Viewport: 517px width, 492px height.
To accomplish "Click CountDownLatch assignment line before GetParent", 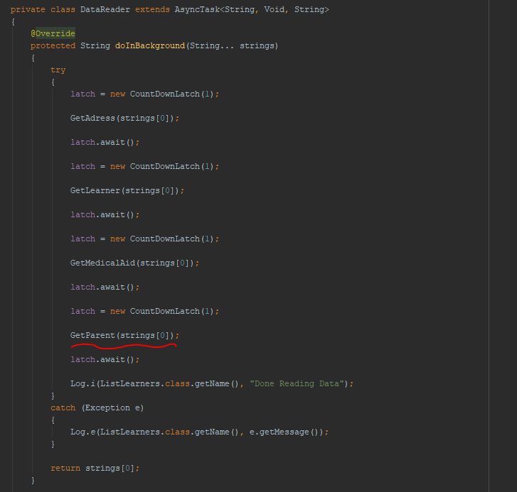I will [x=145, y=312].
